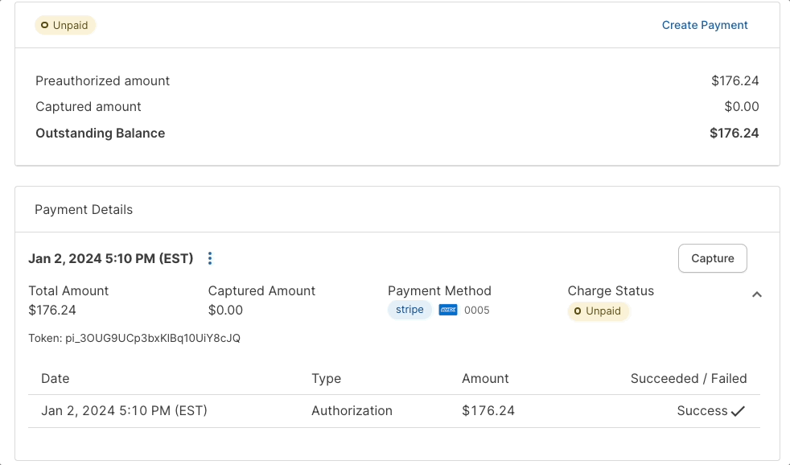The width and height of the screenshot is (790, 465).
Task: Click the Unpaid status badge at top
Action: [65, 25]
